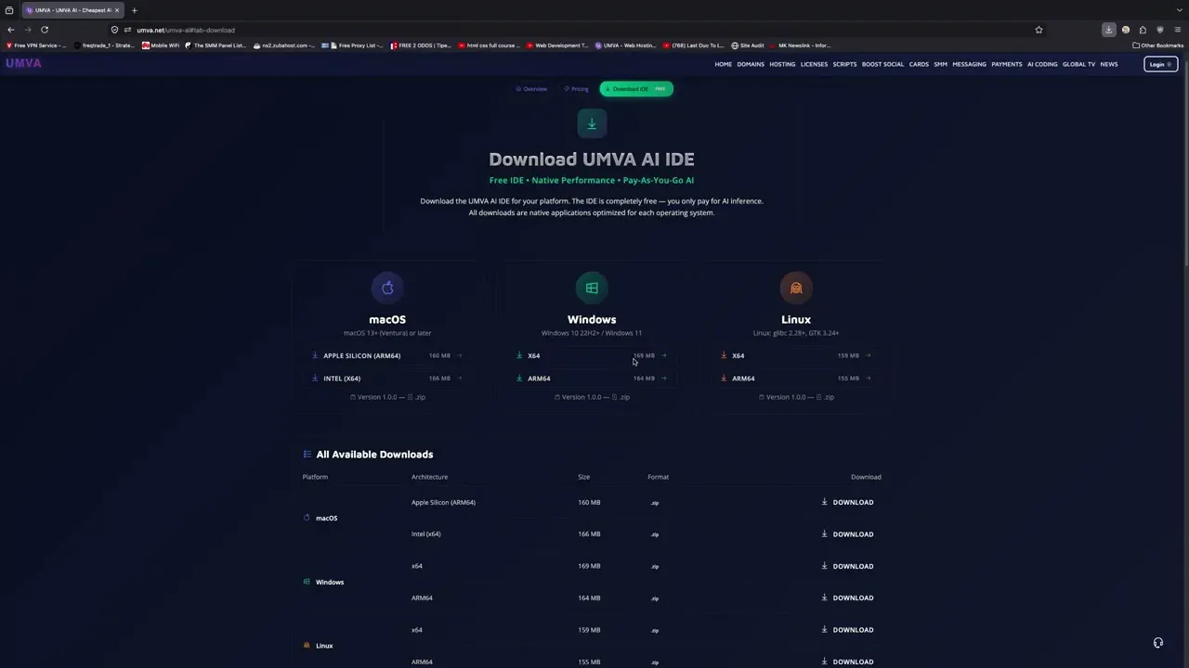This screenshot has width=1189, height=668.
Task: Download Linux X64 build from card
Action: (x=796, y=355)
